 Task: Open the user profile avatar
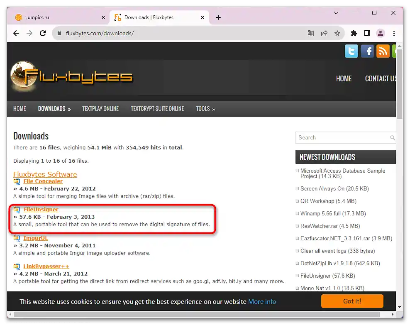click(381, 33)
